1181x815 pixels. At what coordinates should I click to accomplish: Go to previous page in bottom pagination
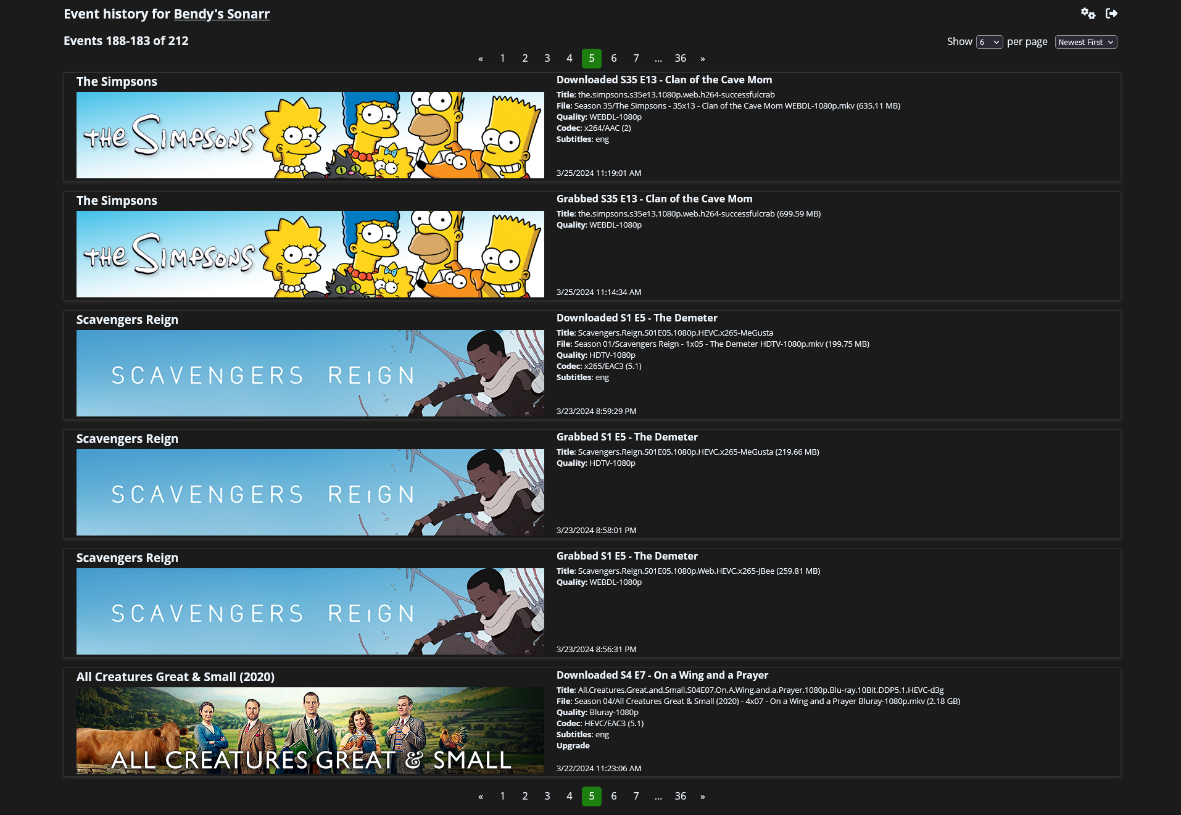click(481, 796)
